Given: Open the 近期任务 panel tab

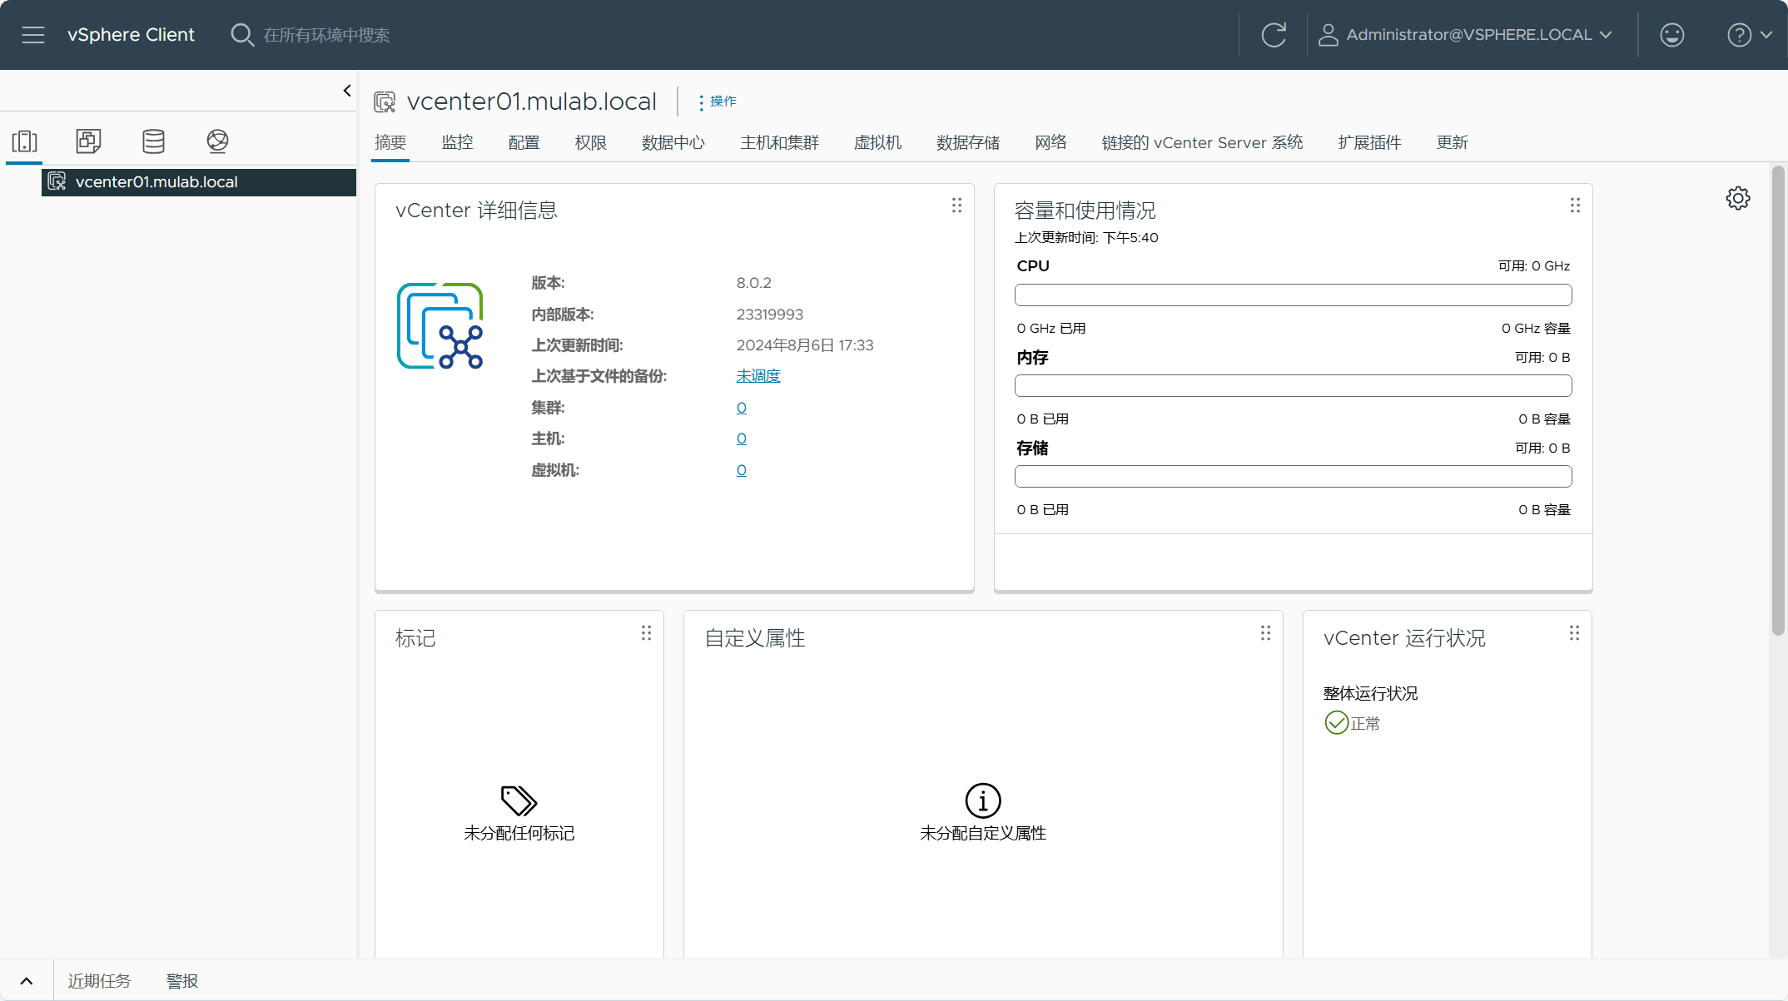Looking at the screenshot, I should (99, 981).
